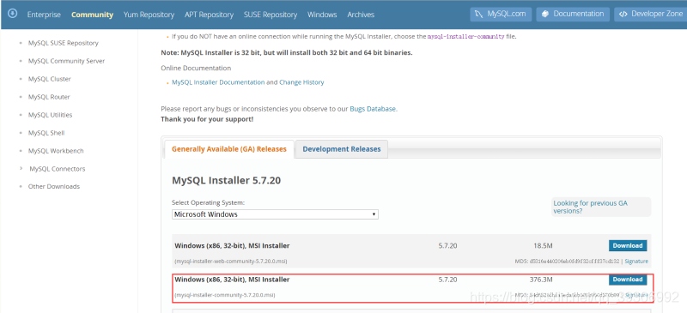The width and height of the screenshot is (687, 313).
Task: Click the MySQL.com button
Action: click(501, 14)
